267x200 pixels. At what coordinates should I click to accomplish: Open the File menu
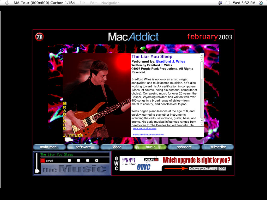[x=82, y=3]
